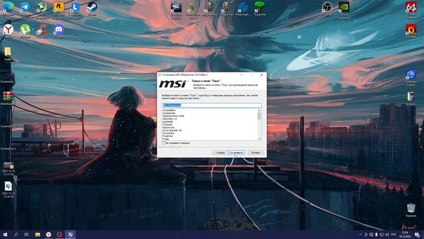Open Task View from the taskbar
424x239 pixels.
tap(26, 234)
